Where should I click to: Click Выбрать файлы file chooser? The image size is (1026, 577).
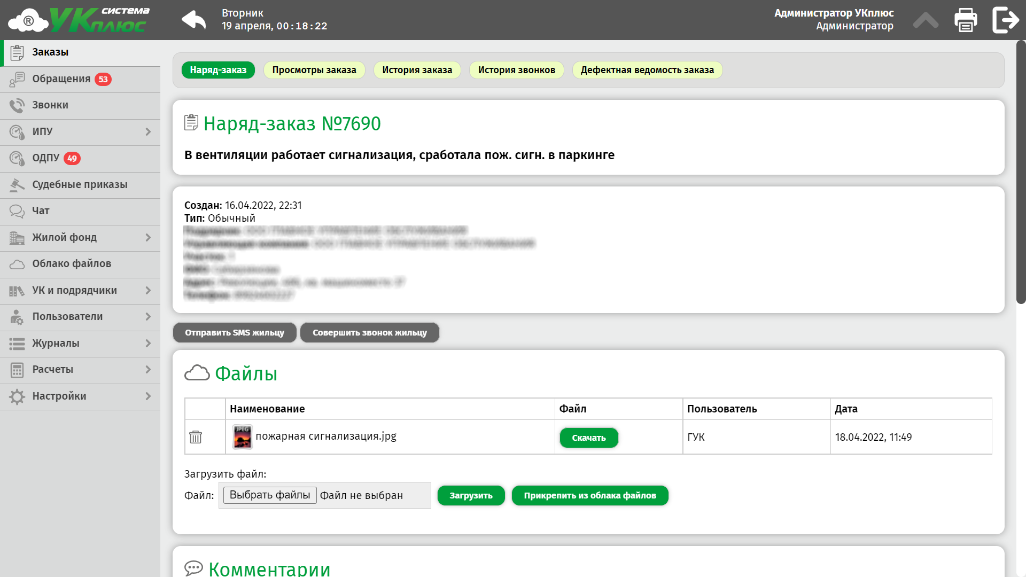coord(270,495)
